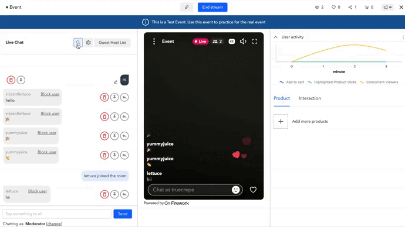The height and width of the screenshot is (227, 405).
Task: Reply to yummyjuice's clapping emoji message
Action: pos(124,155)
